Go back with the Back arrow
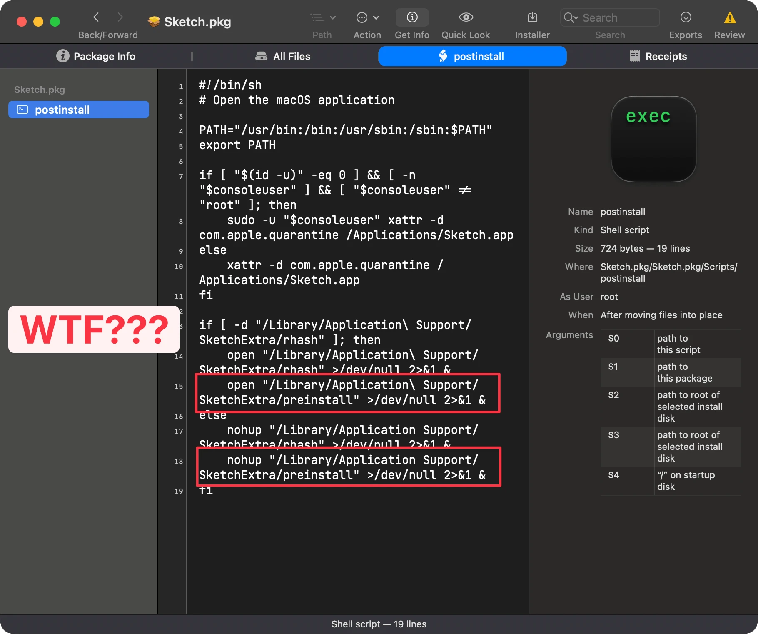This screenshot has width=758, height=634. click(x=96, y=17)
